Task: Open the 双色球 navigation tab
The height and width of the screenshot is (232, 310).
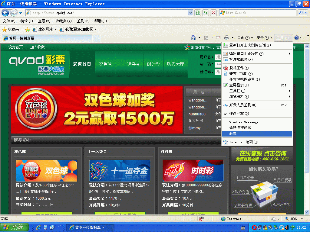Action: point(105,64)
